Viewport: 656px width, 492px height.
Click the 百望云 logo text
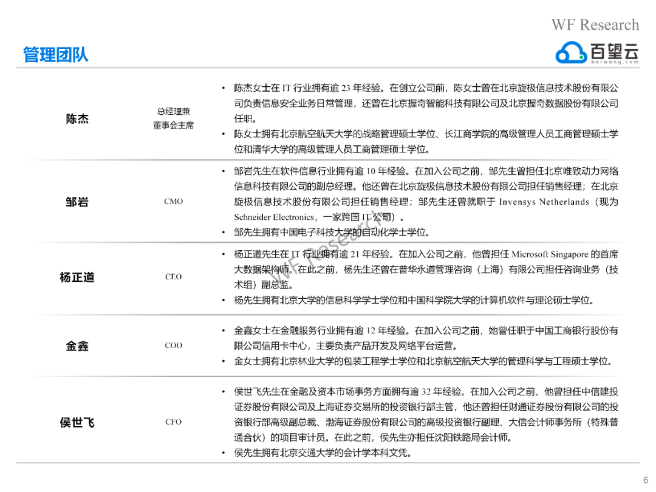615,52
